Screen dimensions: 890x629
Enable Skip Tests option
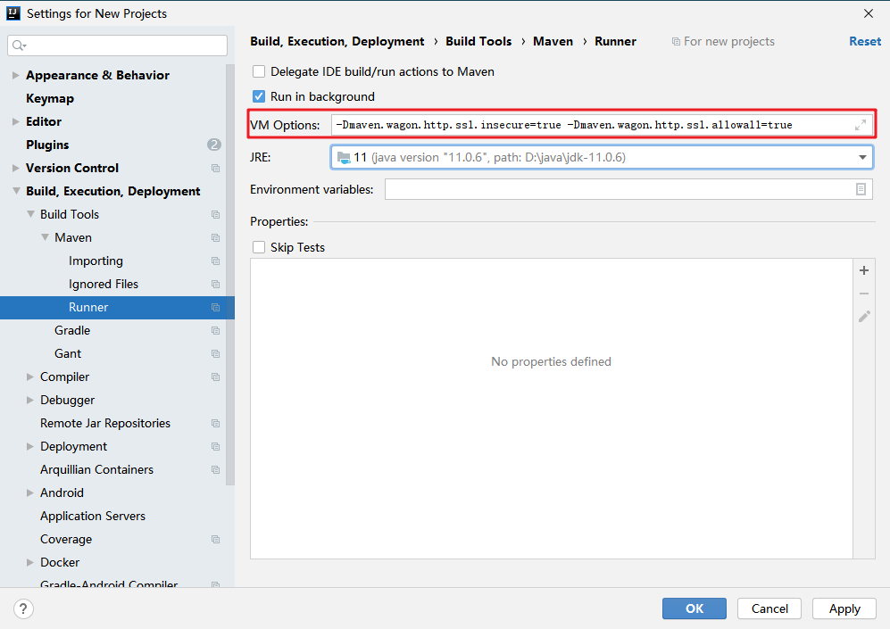tap(259, 247)
